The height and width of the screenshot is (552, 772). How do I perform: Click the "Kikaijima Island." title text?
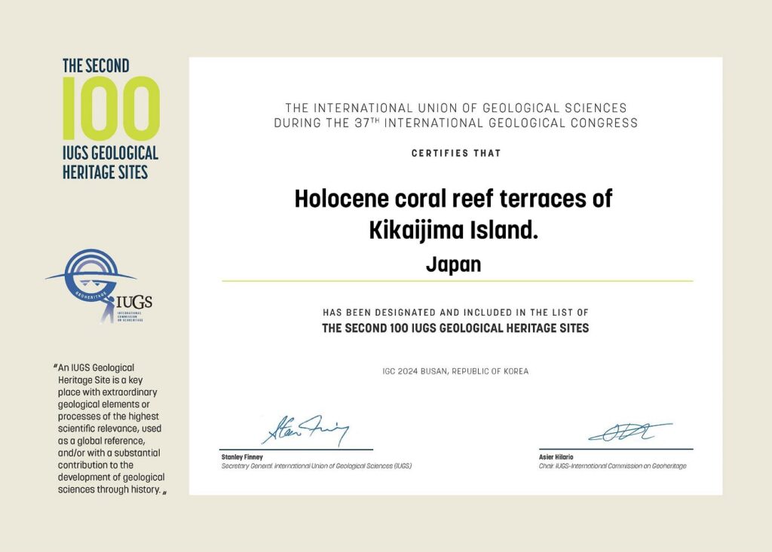tap(453, 231)
